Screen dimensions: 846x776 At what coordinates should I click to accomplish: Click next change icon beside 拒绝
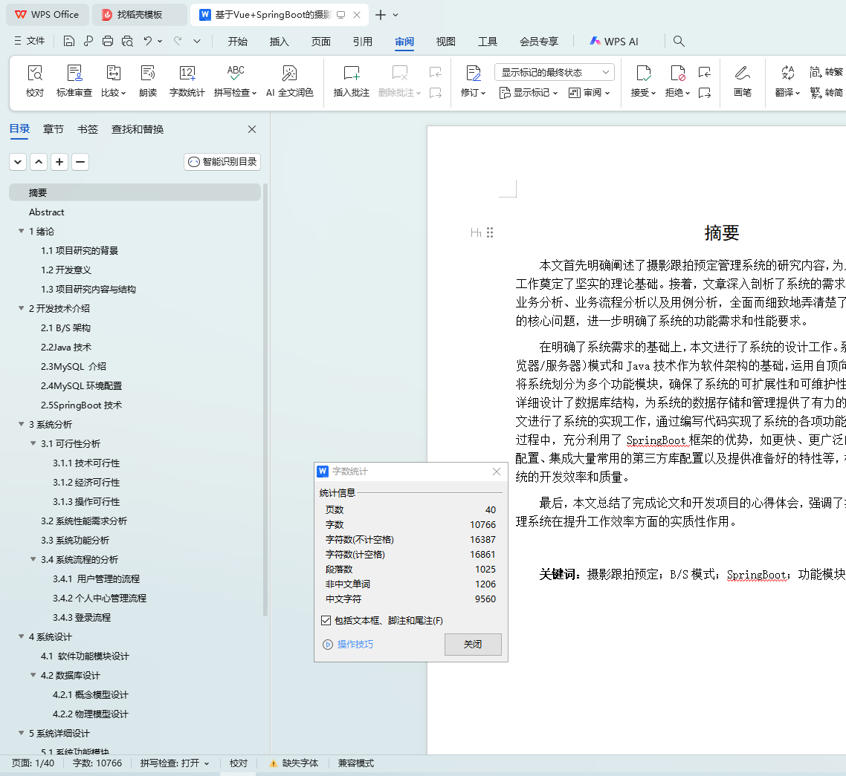(704, 94)
